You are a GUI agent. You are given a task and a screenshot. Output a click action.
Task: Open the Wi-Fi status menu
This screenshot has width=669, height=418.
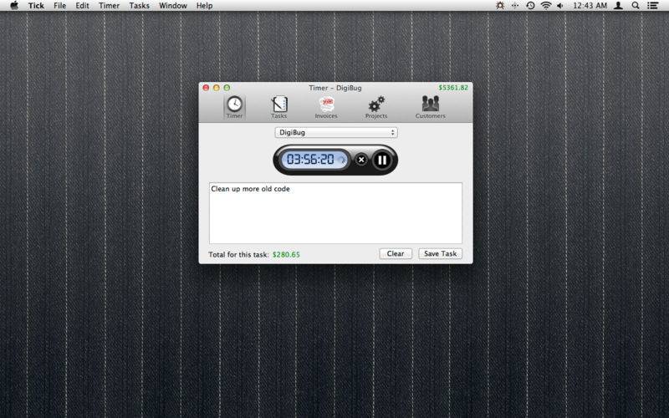click(x=546, y=6)
